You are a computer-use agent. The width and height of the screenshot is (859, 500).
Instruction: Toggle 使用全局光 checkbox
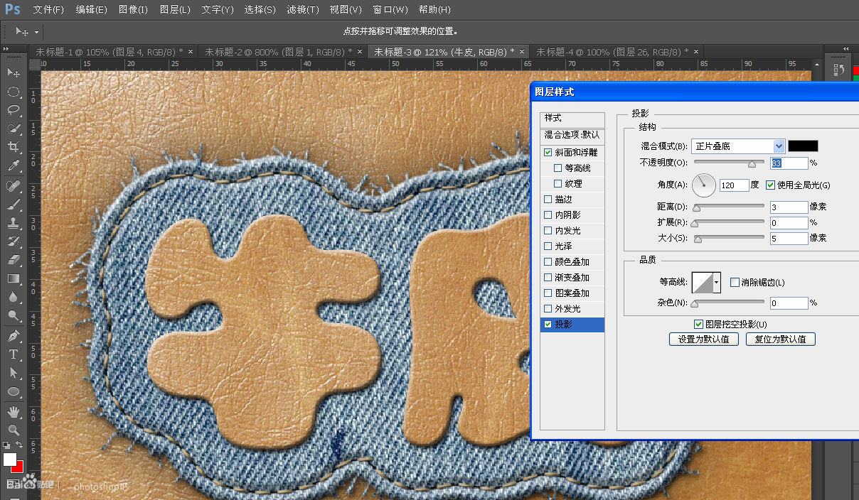[x=771, y=185]
